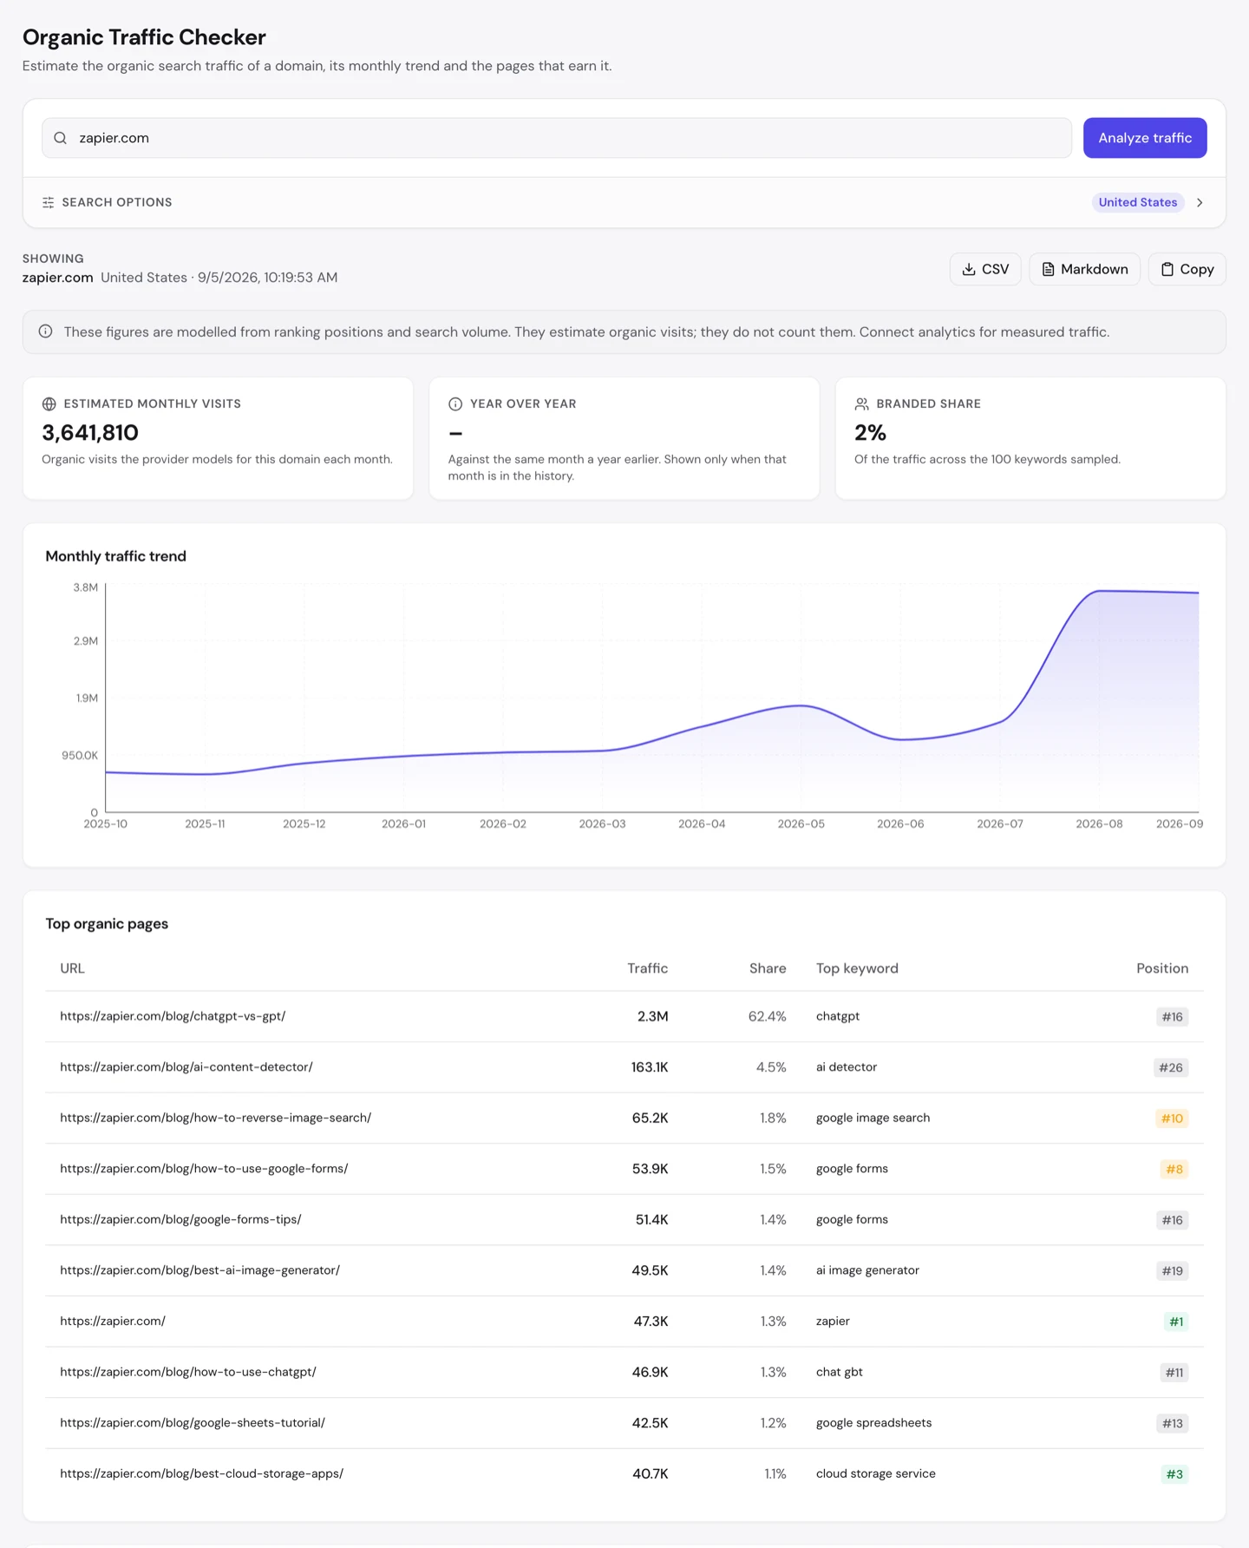The image size is (1249, 1548).
Task: Click the globe icon next to Estimated Monthly Visits
Action: point(49,404)
